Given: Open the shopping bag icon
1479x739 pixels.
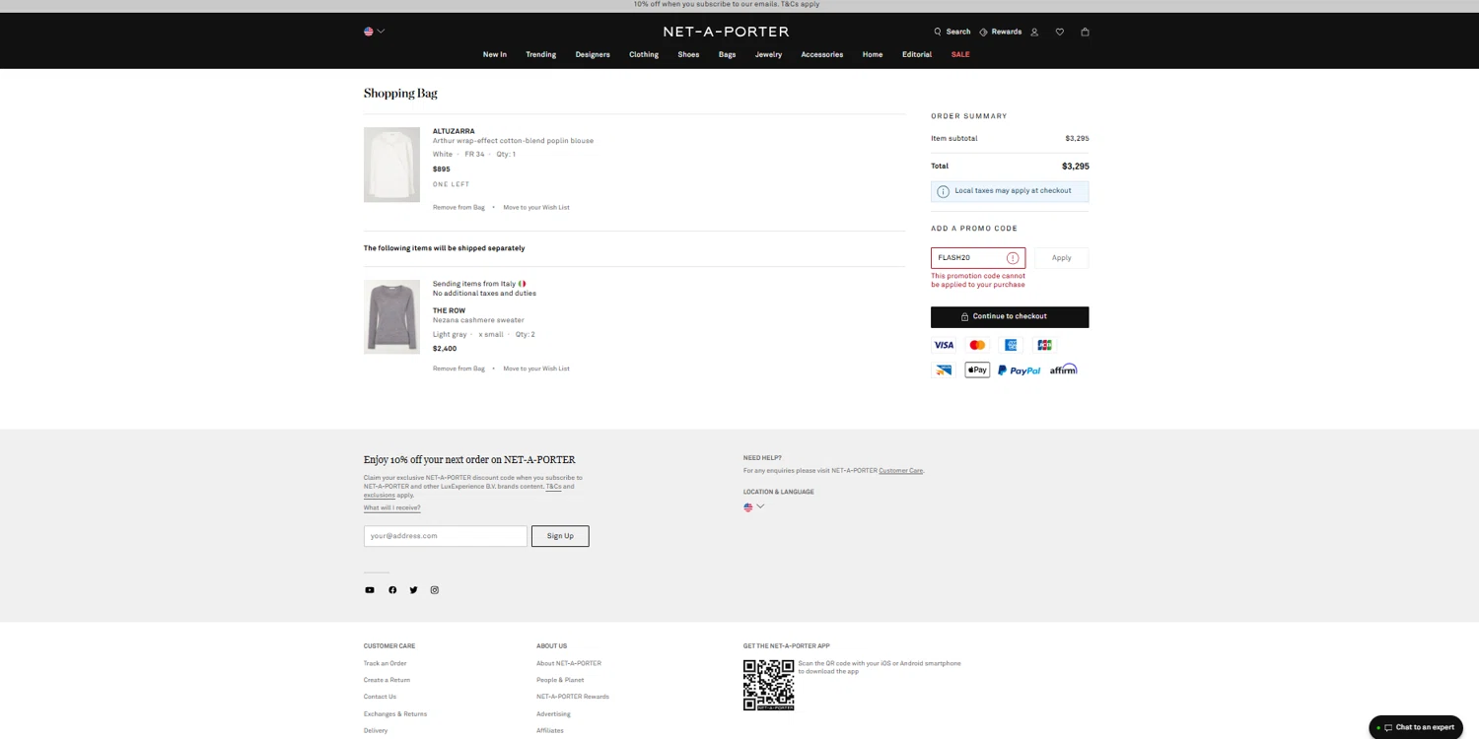Looking at the screenshot, I should coord(1085,32).
